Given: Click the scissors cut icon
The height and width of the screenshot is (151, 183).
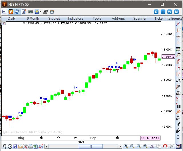Looking at the screenshot, I should click(x=152, y=146).
